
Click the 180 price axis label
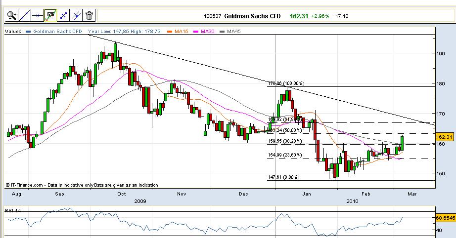tap(441, 83)
